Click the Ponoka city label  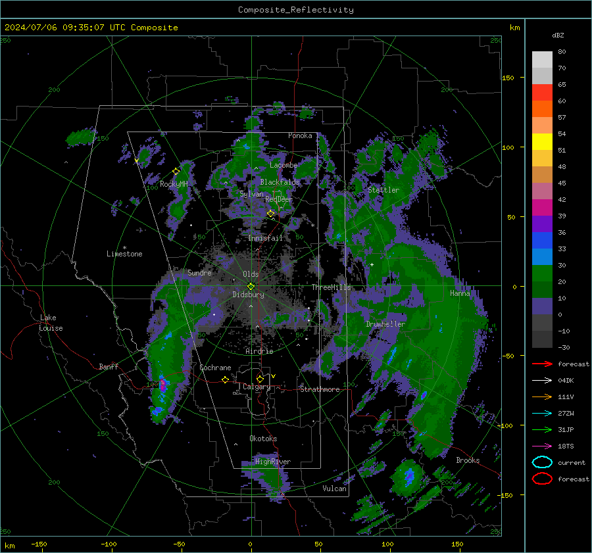pyautogui.click(x=300, y=135)
